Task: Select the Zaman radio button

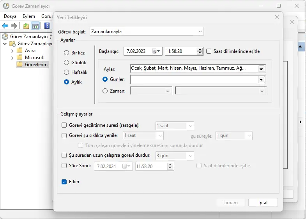Action: [x=105, y=91]
